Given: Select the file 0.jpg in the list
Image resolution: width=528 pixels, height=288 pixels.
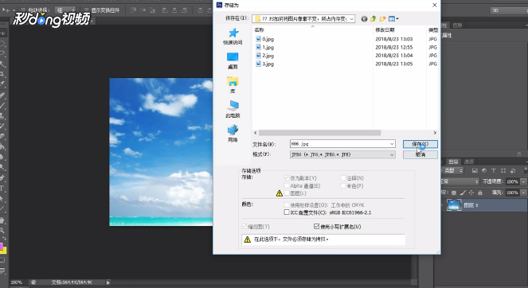Looking at the screenshot, I should pyautogui.click(x=264, y=39).
